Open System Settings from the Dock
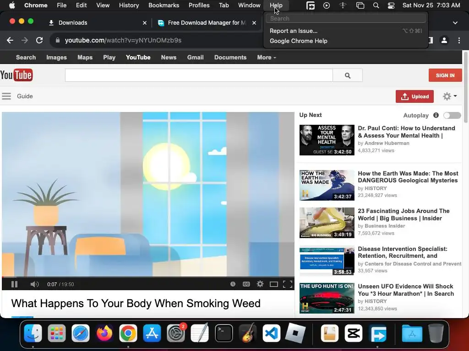The height and width of the screenshot is (351, 469). point(176,333)
